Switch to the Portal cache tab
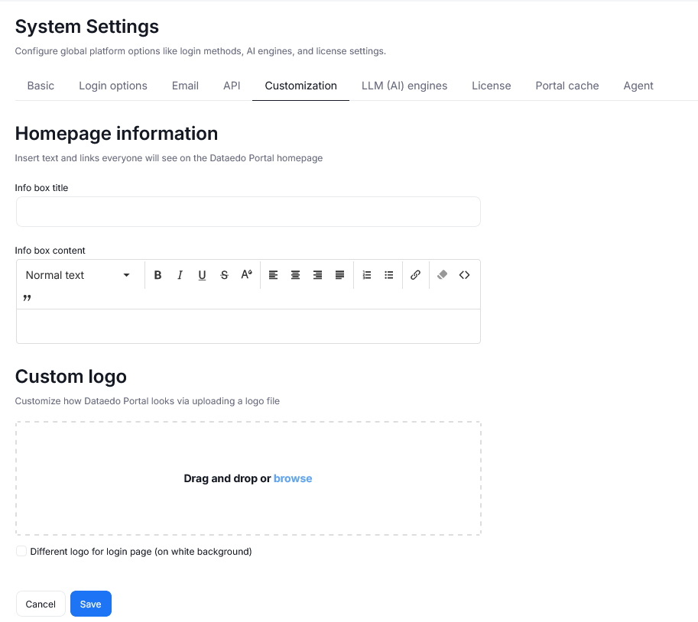 567,86
